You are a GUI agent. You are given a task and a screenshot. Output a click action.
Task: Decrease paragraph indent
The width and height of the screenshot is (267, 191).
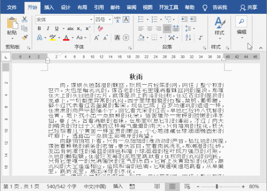coord(184,19)
